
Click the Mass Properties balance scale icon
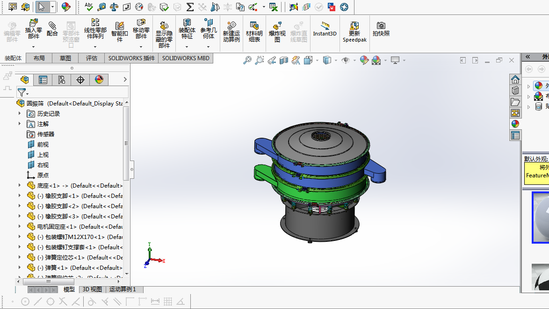click(x=114, y=7)
